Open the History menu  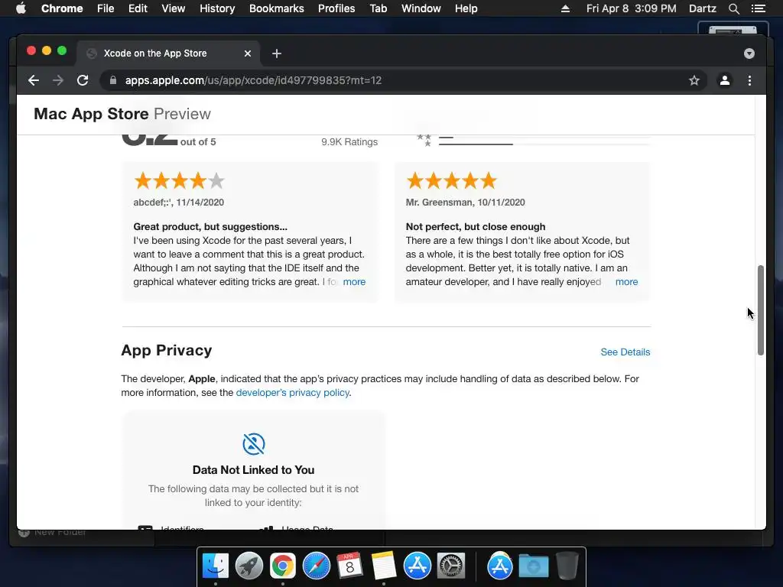(x=217, y=8)
